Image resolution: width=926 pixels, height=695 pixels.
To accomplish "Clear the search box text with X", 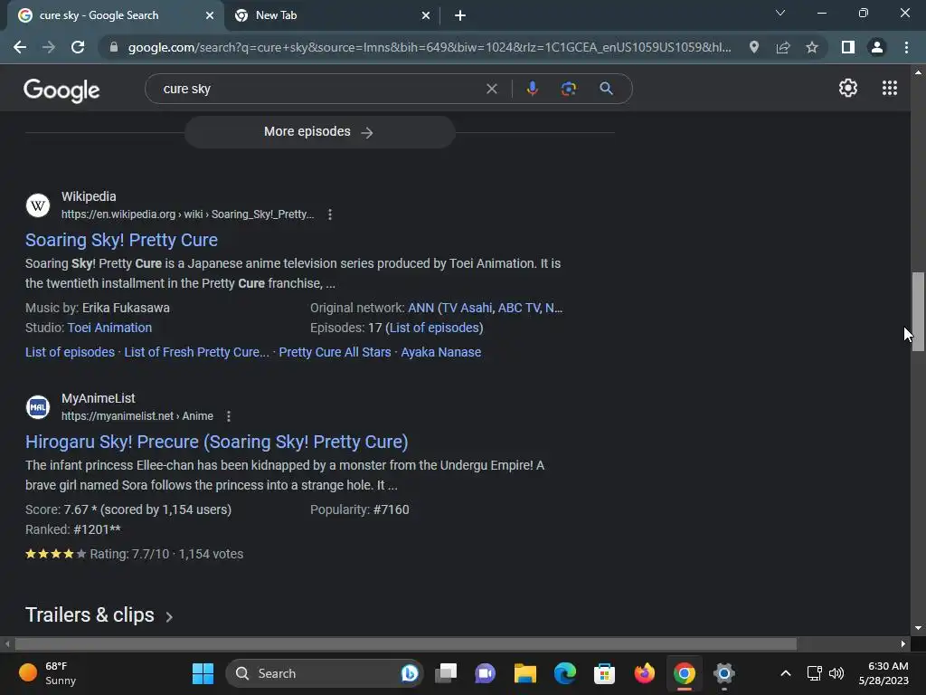I will pyautogui.click(x=491, y=89).
